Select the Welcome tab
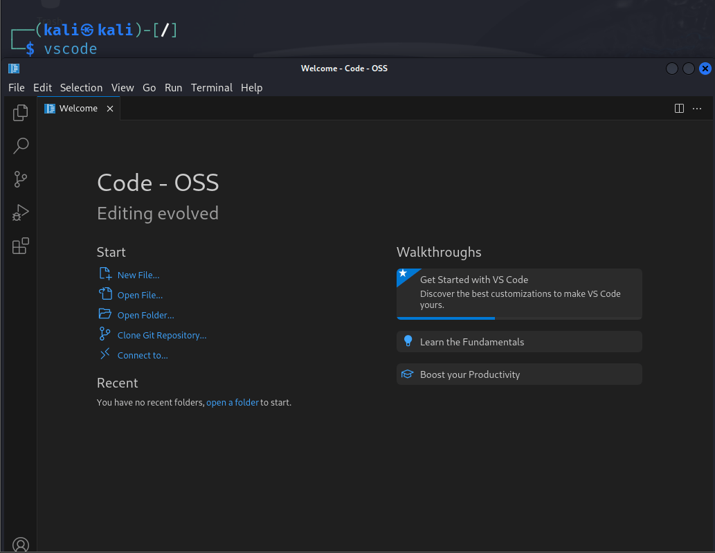 click(x=78, y=109)
